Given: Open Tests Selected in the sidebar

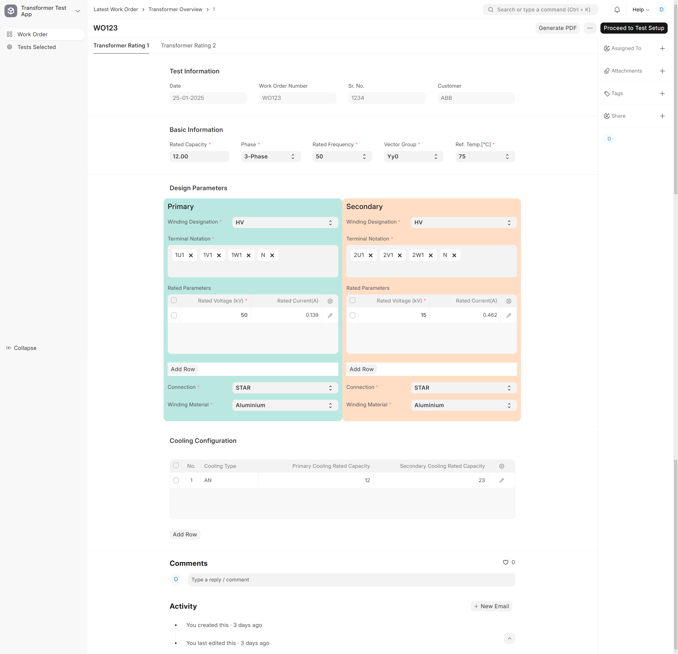Looking at the screenshot, I should pos(44,47).
